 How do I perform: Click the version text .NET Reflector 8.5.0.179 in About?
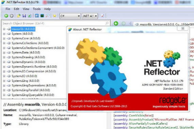[169, 81]
